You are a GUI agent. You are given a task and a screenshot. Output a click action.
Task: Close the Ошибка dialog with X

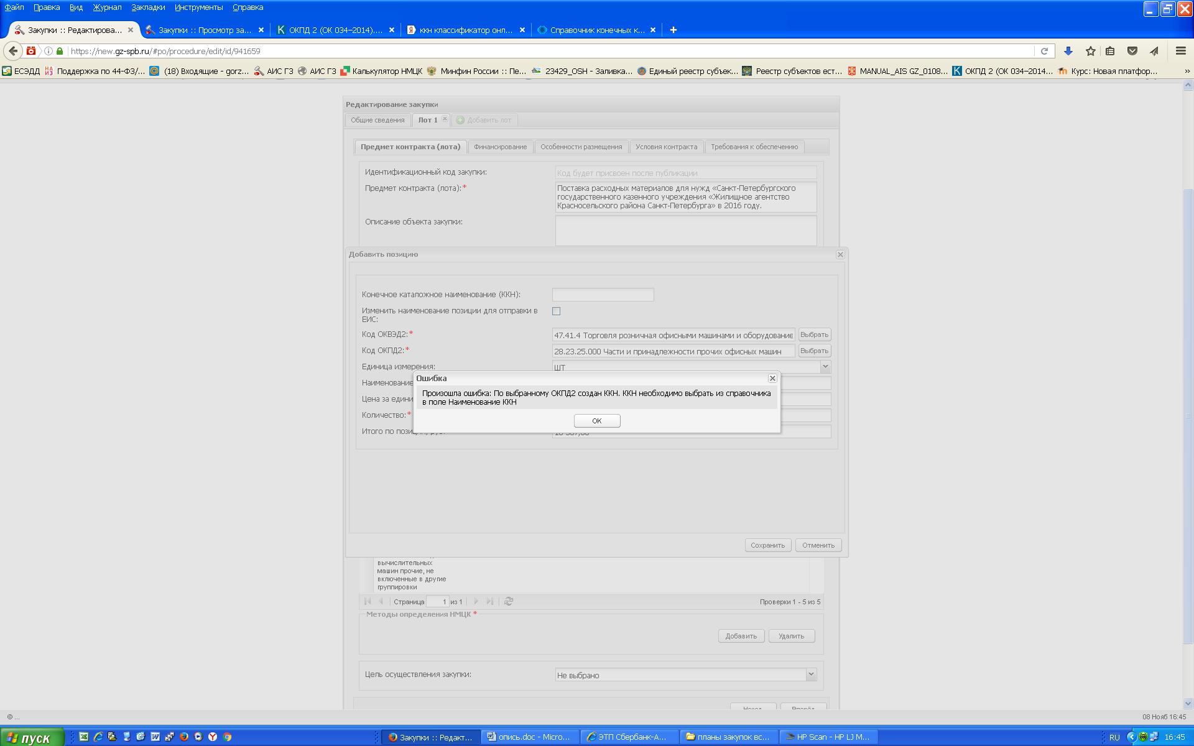[x=772, y=378]
